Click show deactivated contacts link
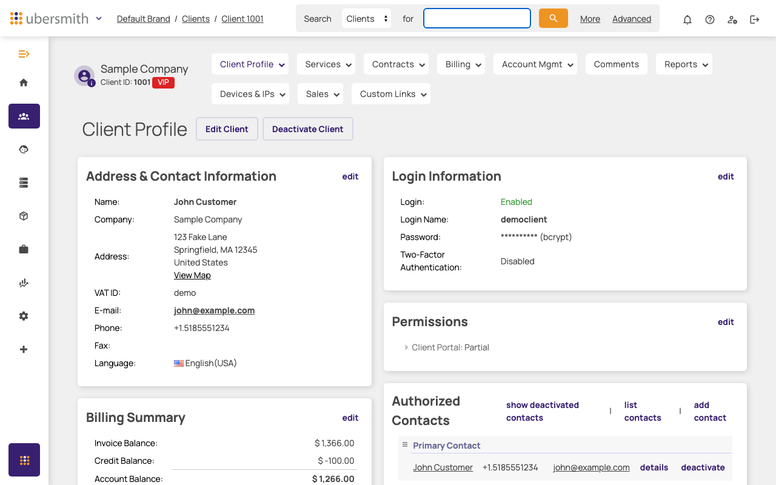 click(543, 411)
